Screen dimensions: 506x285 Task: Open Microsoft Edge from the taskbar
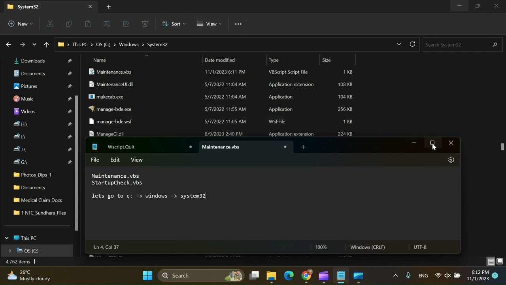point(289,275)
